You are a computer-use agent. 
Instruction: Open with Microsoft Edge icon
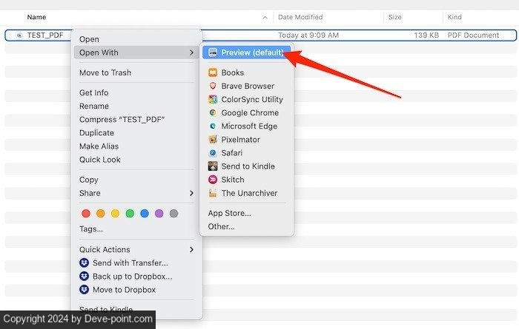point(213,126)
